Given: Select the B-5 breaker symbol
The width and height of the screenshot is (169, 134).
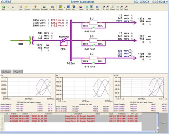Looking at the screenshot, I should pyautogui.click(x=93, y=40).
